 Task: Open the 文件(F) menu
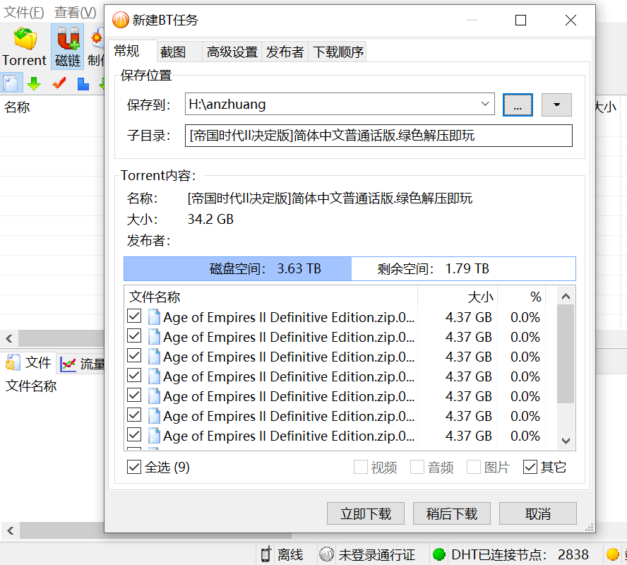(x=23, y=13)
